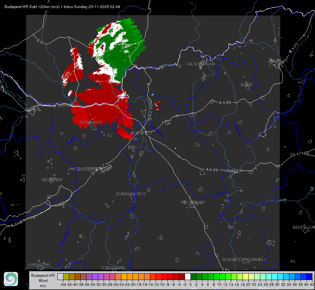
Task: Select the light gray first legend swatch
Action: 60,276
